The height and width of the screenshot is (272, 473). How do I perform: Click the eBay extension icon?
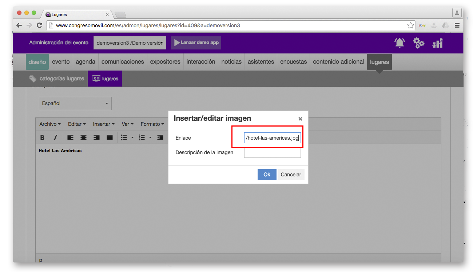pos(422,25)
